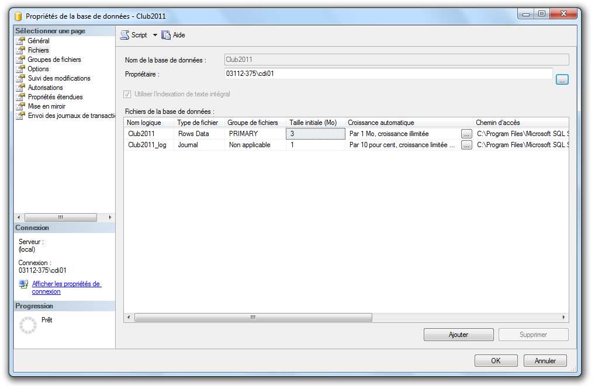Click the connection properties icon
The image size is (595, 386).
pos(23,284)
